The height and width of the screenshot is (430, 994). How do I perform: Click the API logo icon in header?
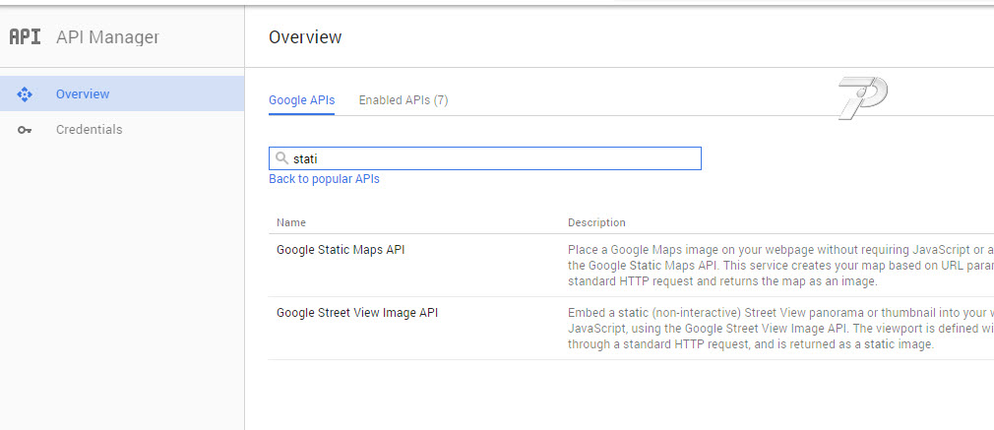[26, 36]
